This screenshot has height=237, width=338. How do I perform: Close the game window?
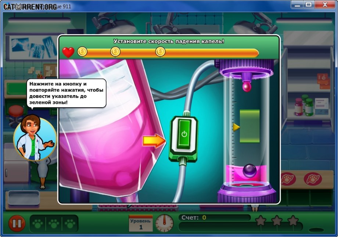(325, 5)
